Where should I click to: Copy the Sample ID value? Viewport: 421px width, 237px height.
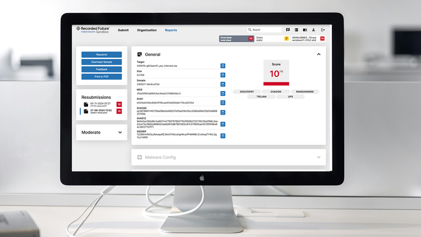point(223,84)
